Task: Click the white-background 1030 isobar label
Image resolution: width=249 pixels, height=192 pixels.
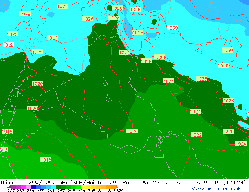Action: tap(172, 28)
